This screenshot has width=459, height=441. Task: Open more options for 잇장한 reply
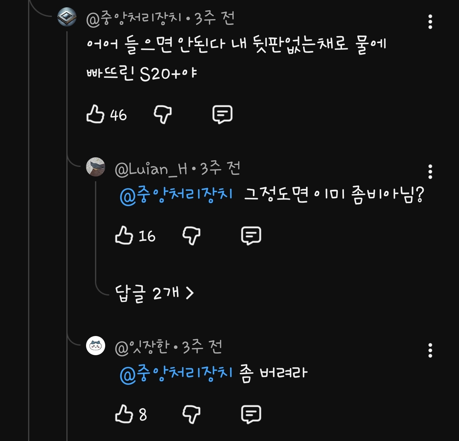[x=430, y=350]
